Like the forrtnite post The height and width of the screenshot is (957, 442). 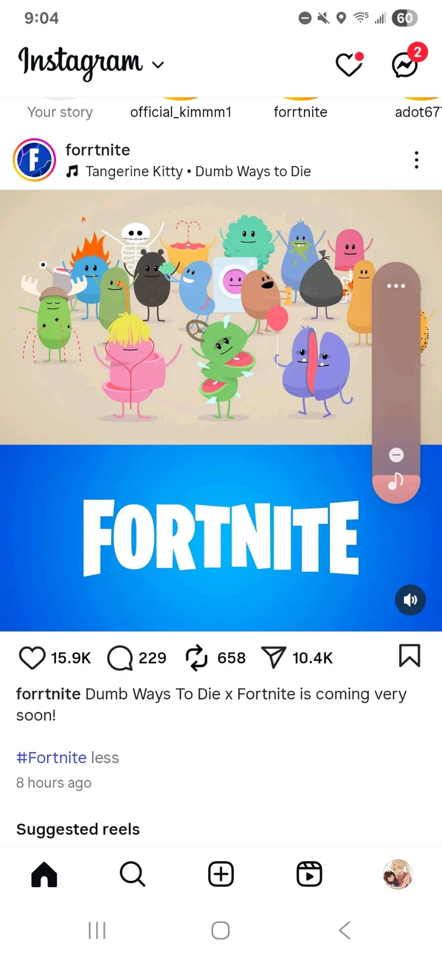click(x=32, y=657)
